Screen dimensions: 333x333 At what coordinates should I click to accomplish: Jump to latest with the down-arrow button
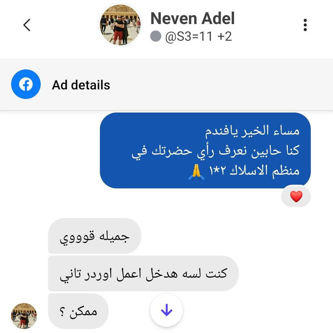point(166,310)
